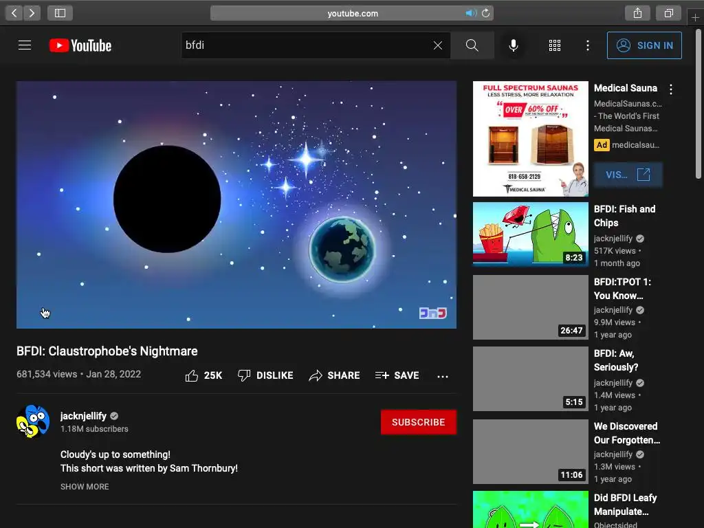704x528 pixels.
Task: Open 'Did BFDI Leafy Manipulate…' title
Action: point(626,505)
